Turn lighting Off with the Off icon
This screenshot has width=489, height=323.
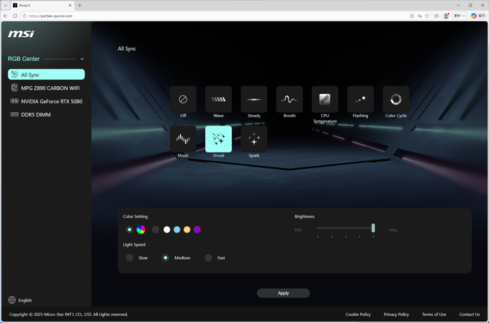tap(183, 100)
